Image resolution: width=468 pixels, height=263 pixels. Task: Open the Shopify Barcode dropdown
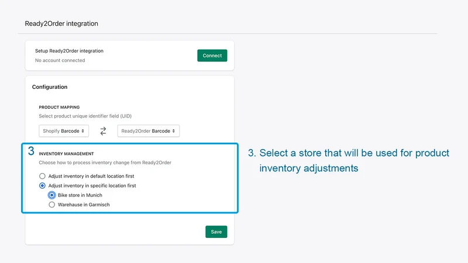coord(64,131)
